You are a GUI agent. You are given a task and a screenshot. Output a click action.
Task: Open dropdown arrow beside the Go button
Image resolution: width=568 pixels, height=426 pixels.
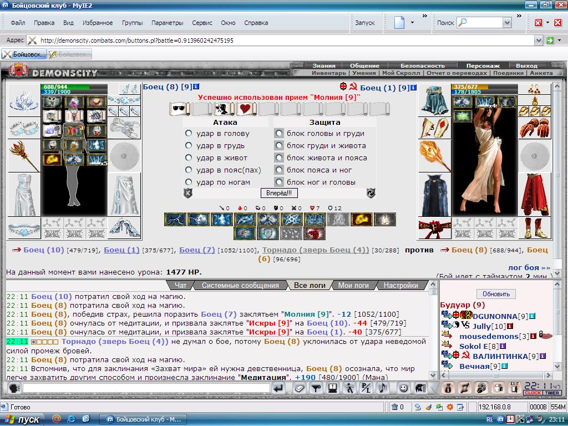click(559, 40)
